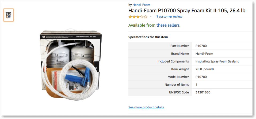
Task: Click the product title heading
Action: pyautogui.click(x=187, y=11)
